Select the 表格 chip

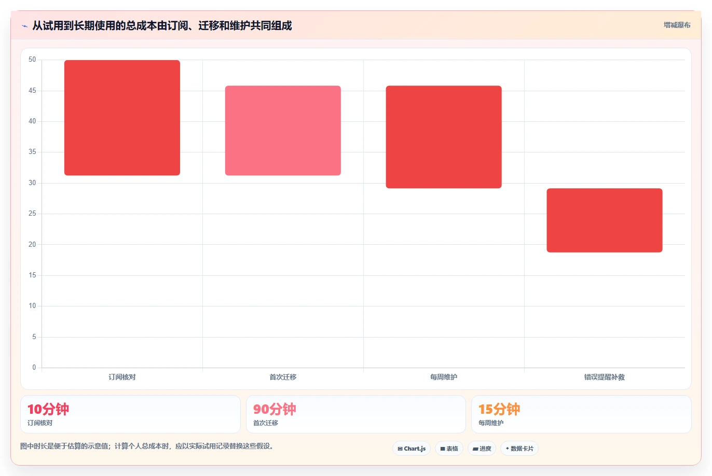point(449,449)
